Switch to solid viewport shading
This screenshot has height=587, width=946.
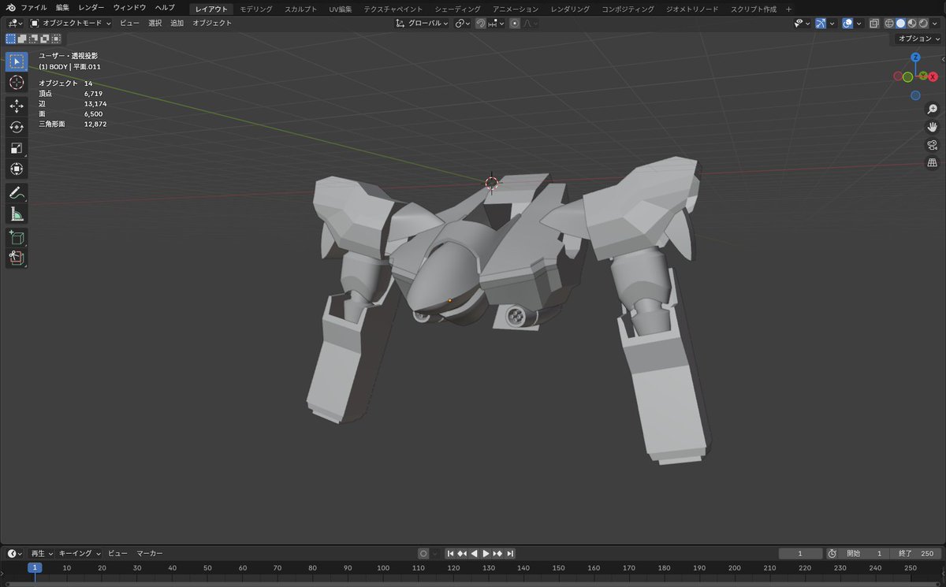901,23
